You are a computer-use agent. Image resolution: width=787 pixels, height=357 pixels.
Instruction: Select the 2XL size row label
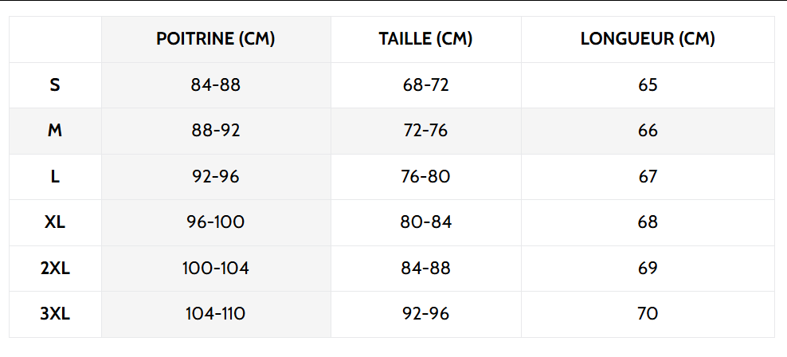tap(55, 269)
